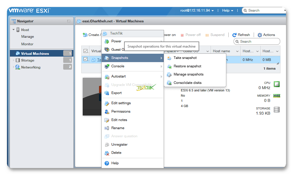This screenshot has width=293, height=175.
Task: Click the Suspend toolbar button
Action: [x=215, y=35]
